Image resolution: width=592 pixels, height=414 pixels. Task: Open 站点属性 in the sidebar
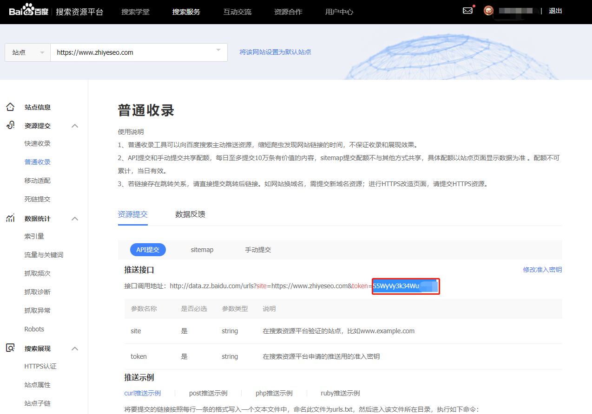pos(37,385)
